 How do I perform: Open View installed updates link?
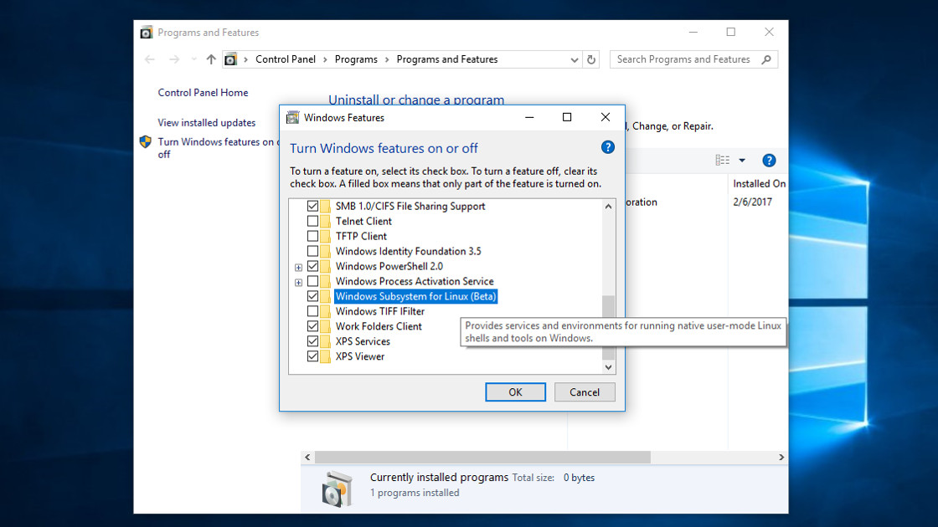(x=206, y=122)
